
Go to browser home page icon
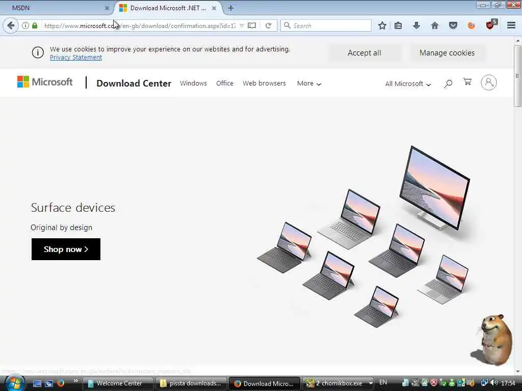[x=435, y=25]
